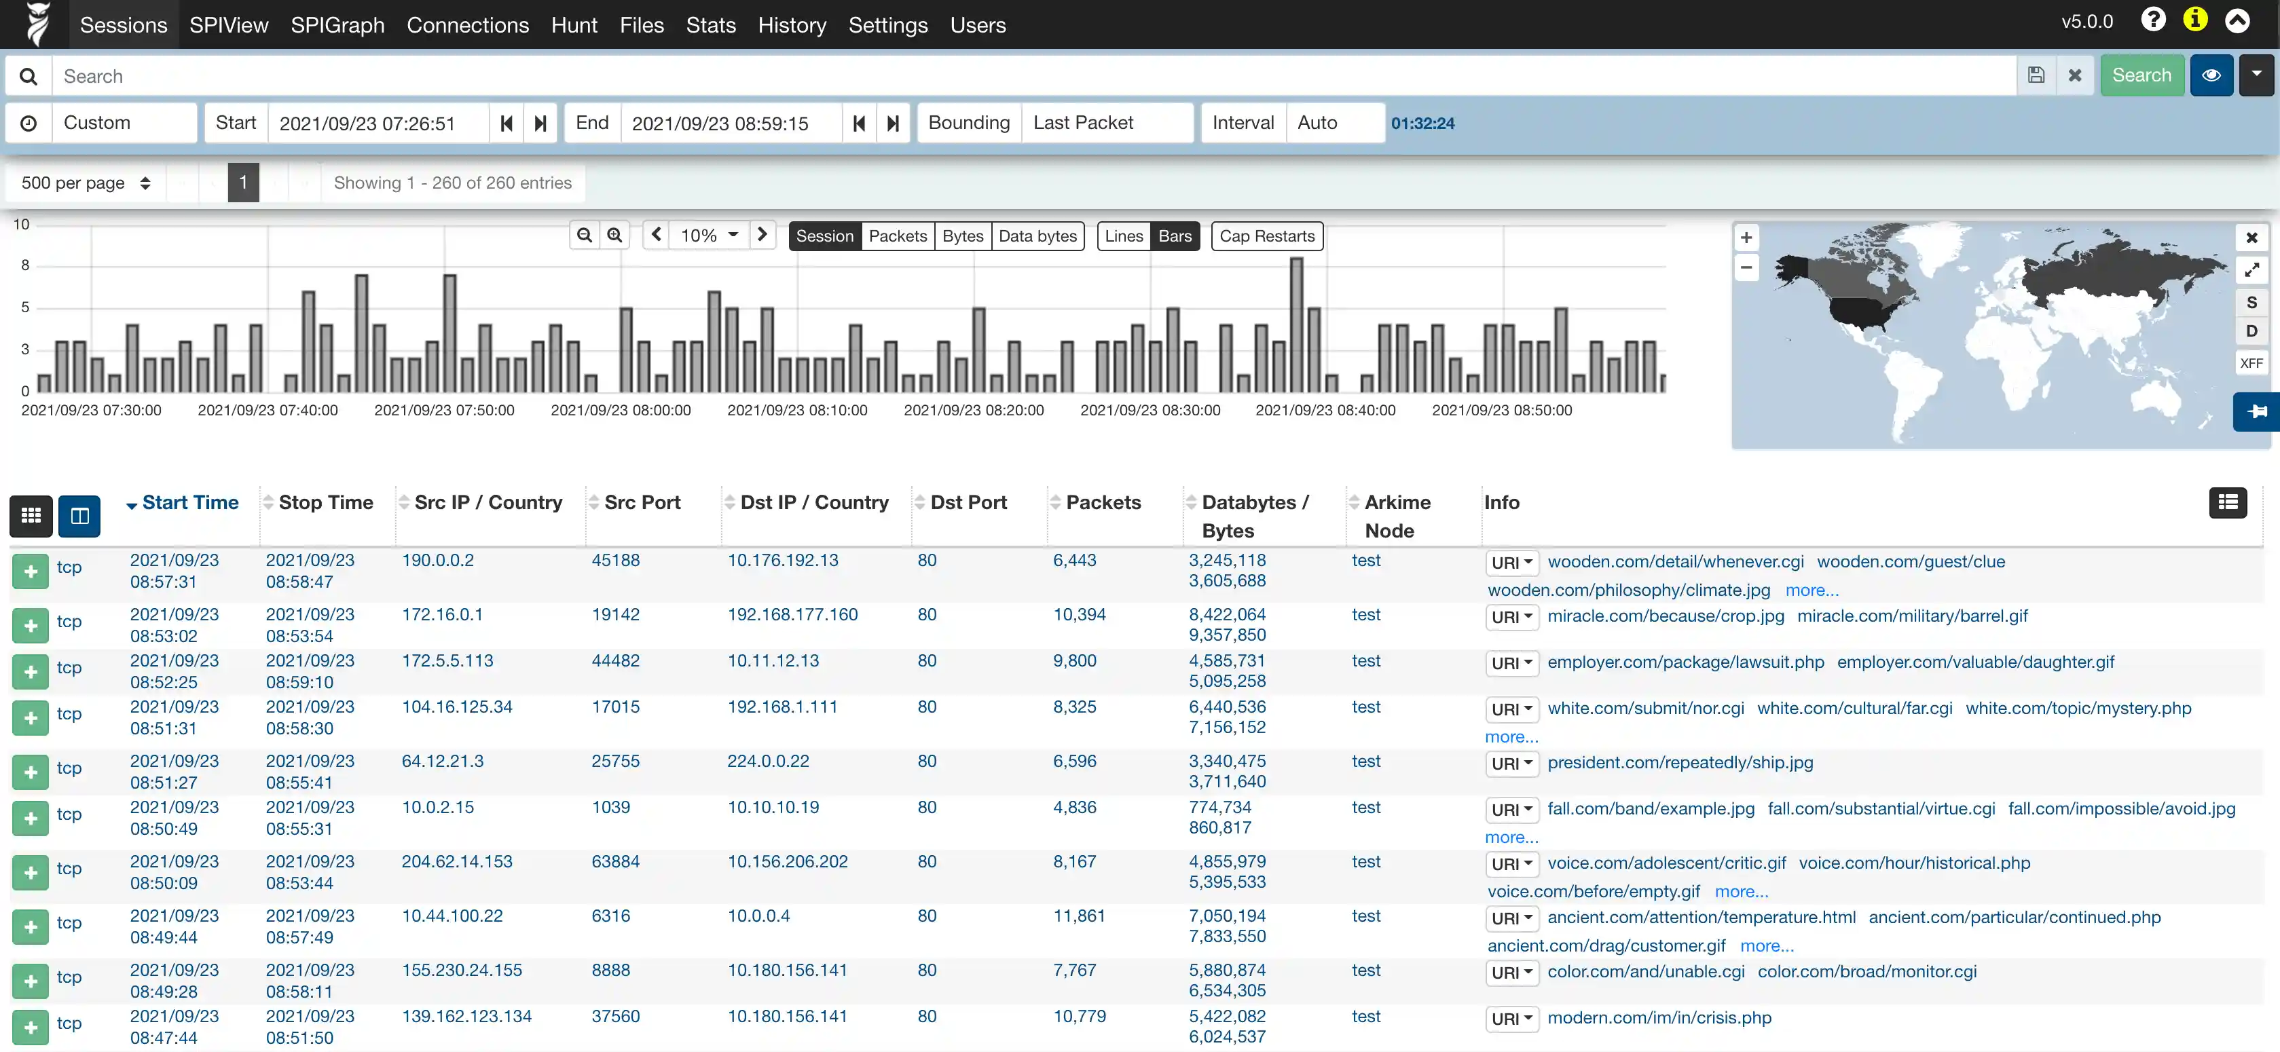The image size is (2280, 1052).
Task: Click the zoom in graph magnifier icon
Action: tap(614, 236)
